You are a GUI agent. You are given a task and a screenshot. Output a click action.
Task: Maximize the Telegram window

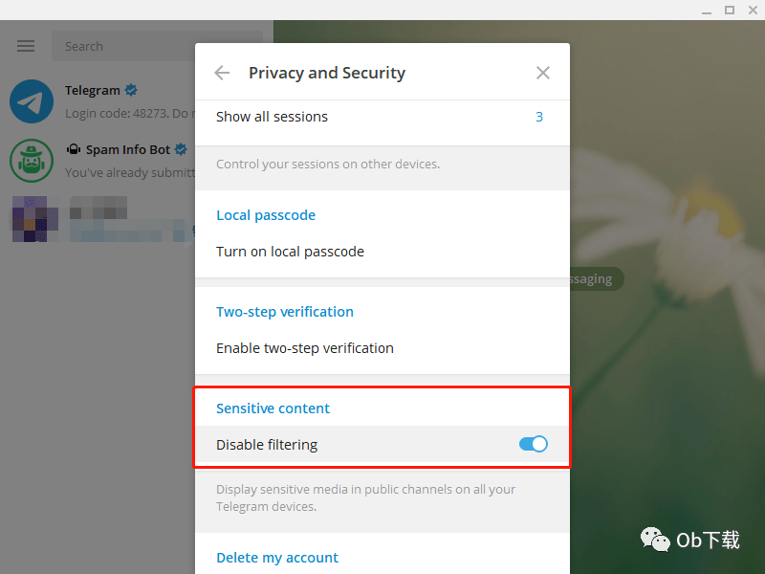730,10
